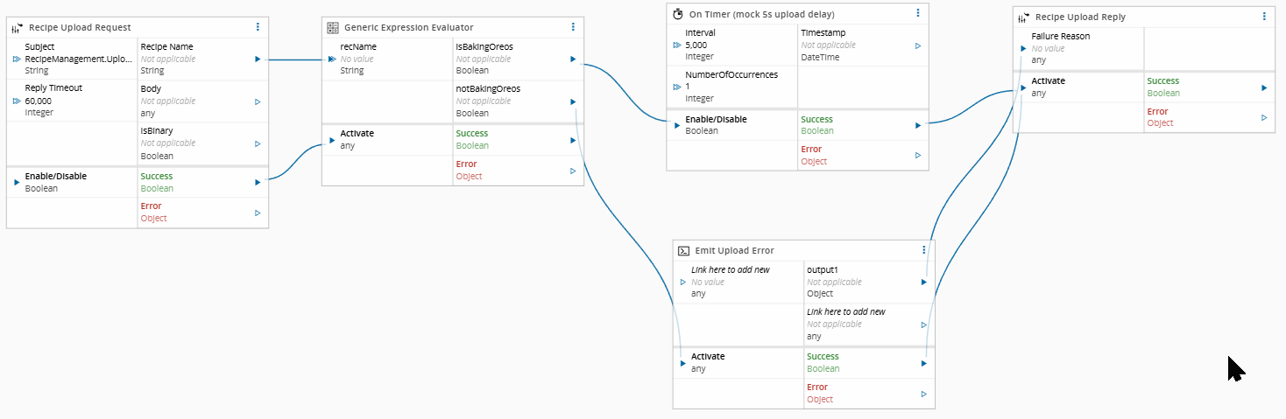The height and width of the screenshot is (419, 1286).
Task: Select the Reply Timeout input value
Action: [x=39, y=101]
